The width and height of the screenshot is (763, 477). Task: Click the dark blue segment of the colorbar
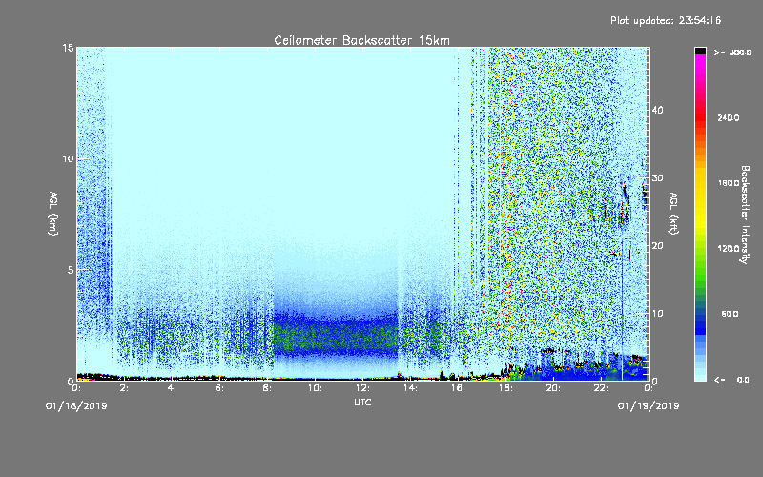(x=700, y=325)
